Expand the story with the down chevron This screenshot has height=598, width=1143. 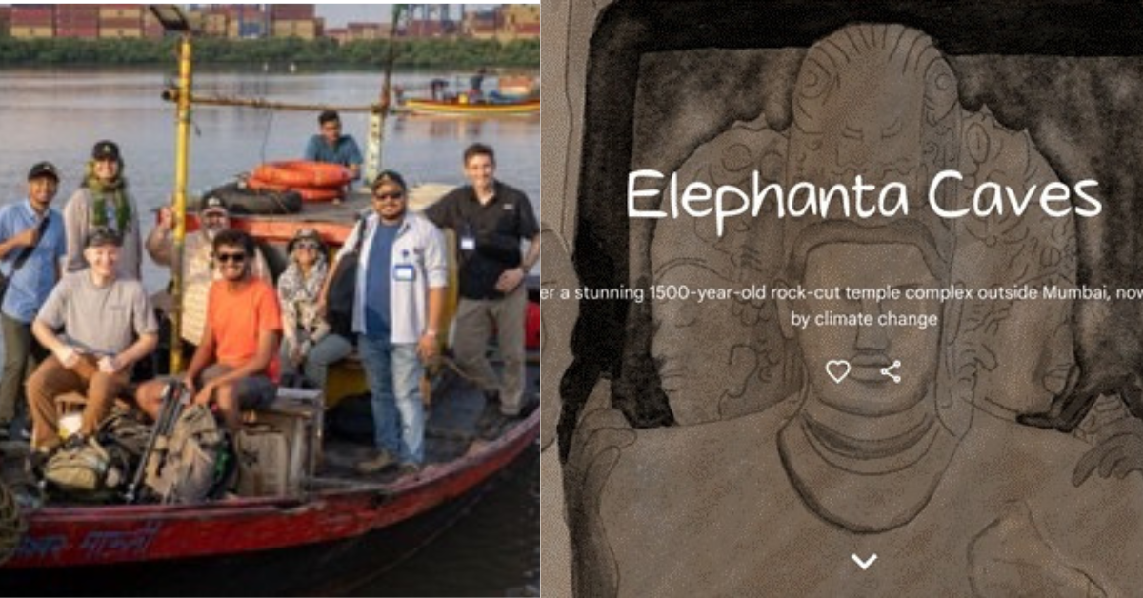(x=864, y=562)
